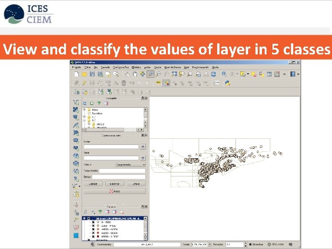Click the Add Raster Layer sidebar icon
Viewport: 332px width, 249px height.
pyautogui.click(x=76, y=110)
